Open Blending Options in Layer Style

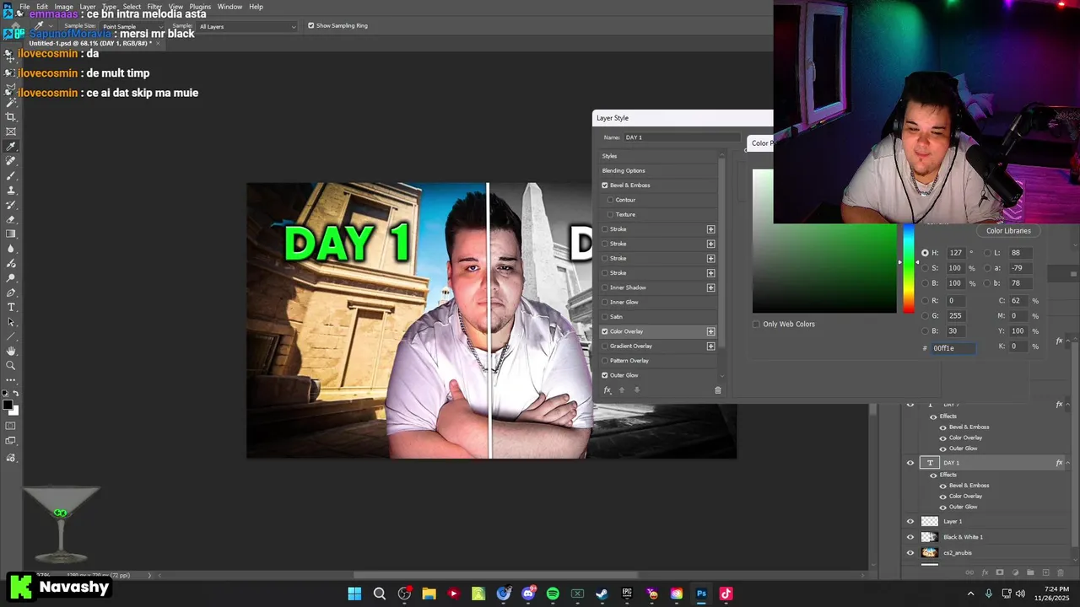click(624, 171)
